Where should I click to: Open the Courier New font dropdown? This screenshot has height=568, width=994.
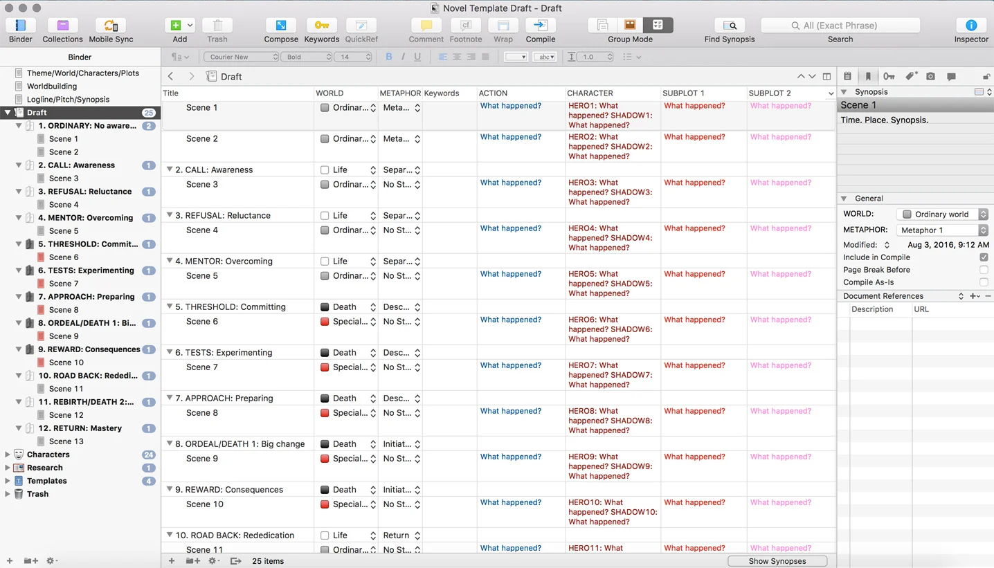tap(241, 57)
